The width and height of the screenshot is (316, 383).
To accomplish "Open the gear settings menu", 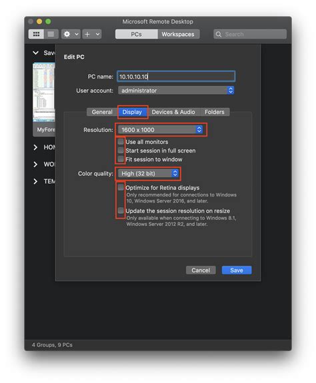I will 67,34.
